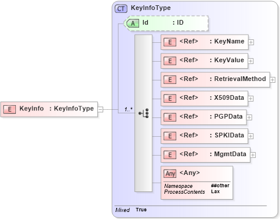Image resolution: width=280 pixels, height=219 pixels.
Task: Expand the KeyValue reference
Action: (x=251, y=61)
